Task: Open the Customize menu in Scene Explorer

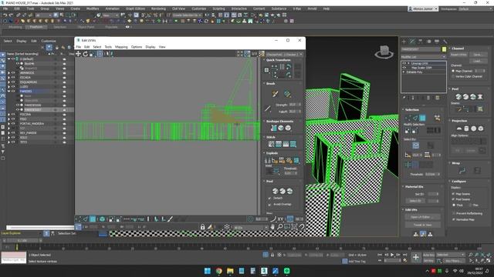Action: [49, 41]
